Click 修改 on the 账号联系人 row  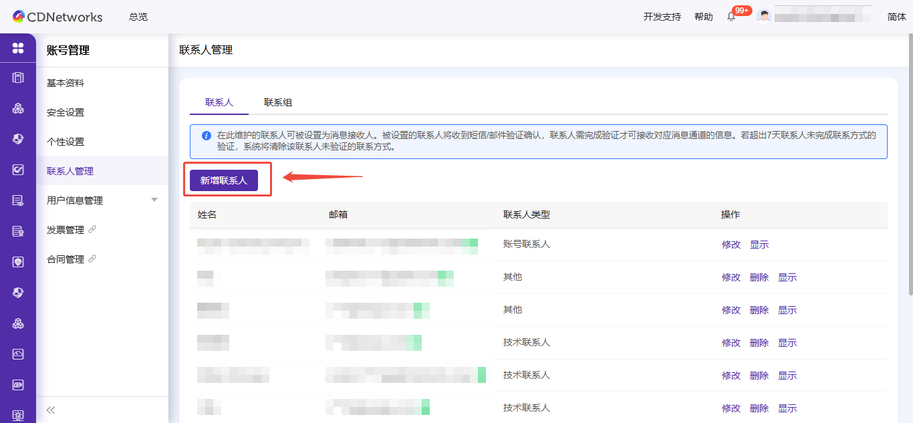point(731,245)
